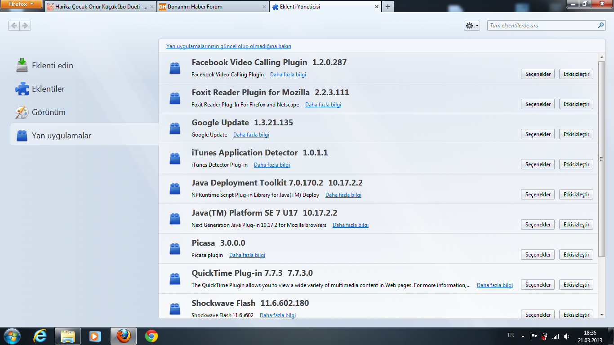Open Daha fazla bilgi for QuickTime Plugin
Viewport: 614px width, 345px height.
pos(495,285)
